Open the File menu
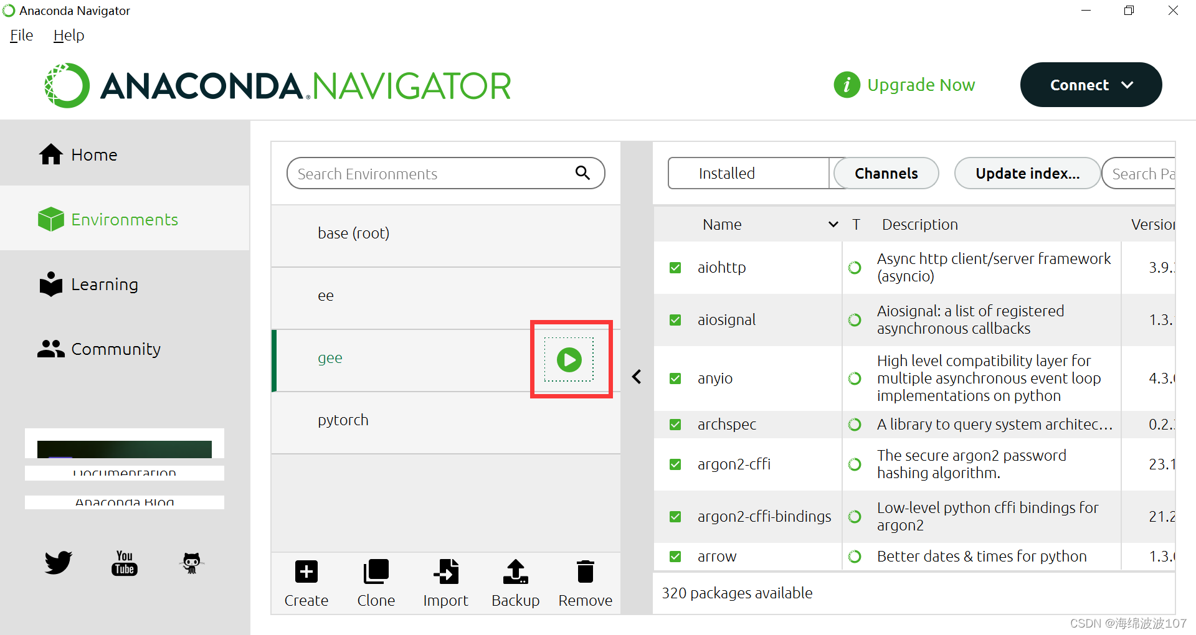This screenshot has width=1196, height=635. pyautogui.click(x=21, y=35)
